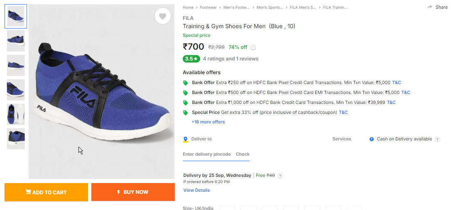451x210 pixels.
Task: Open View Details for delivery
Action: (197, 190)
